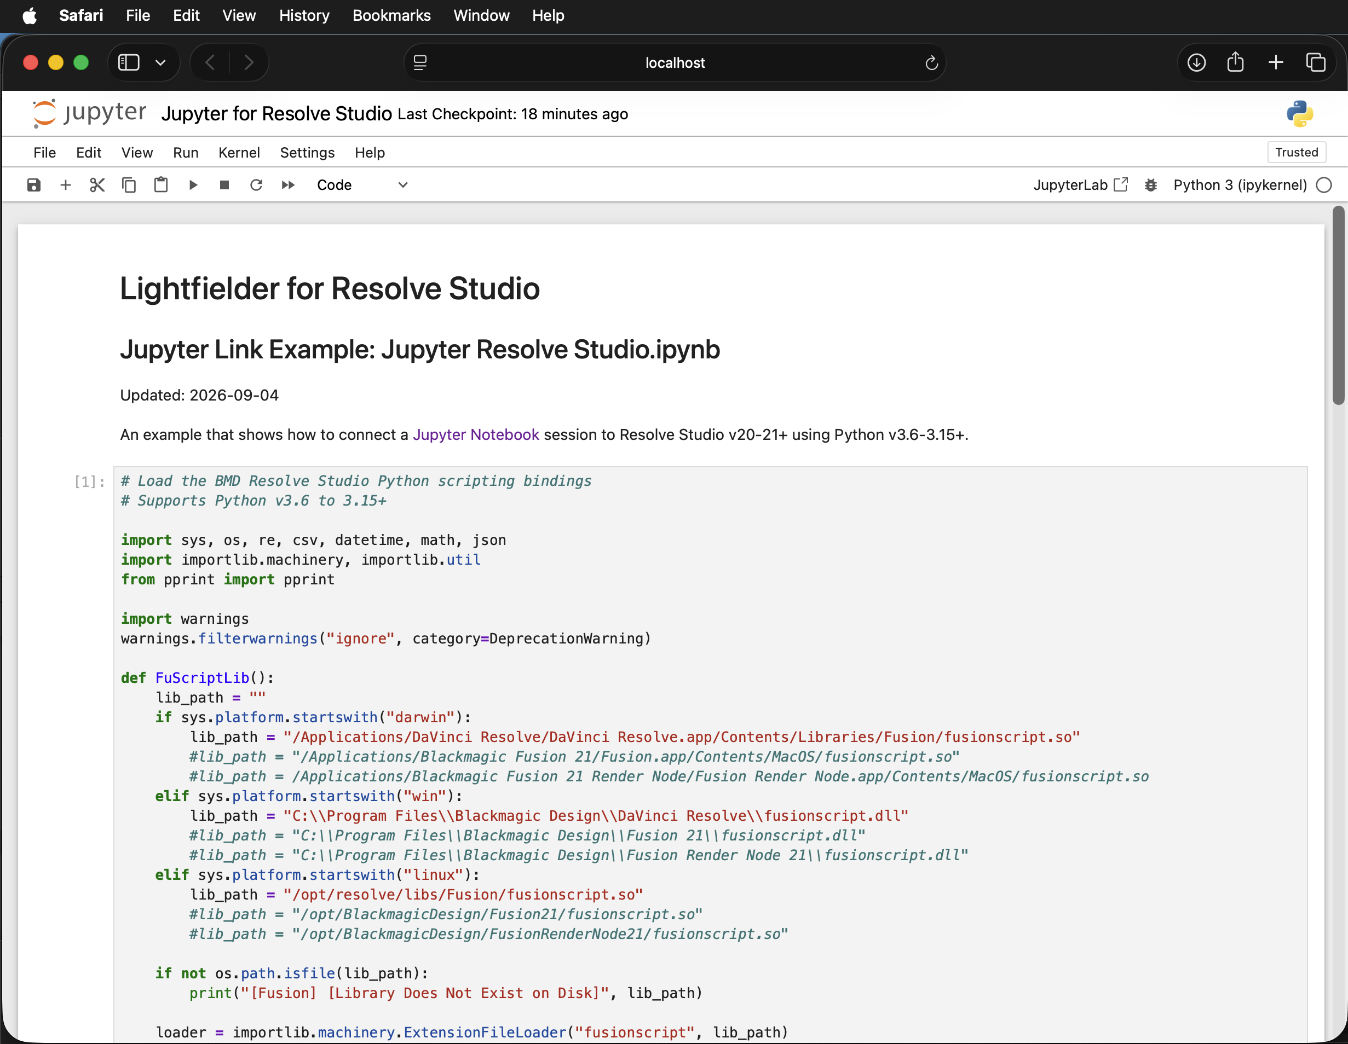
Task: Expand the sidebar tab group chevron
Action: pyautogui.click(x=160, y=62)
